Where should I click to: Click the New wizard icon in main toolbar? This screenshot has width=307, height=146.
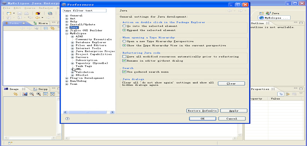[9, 13]
